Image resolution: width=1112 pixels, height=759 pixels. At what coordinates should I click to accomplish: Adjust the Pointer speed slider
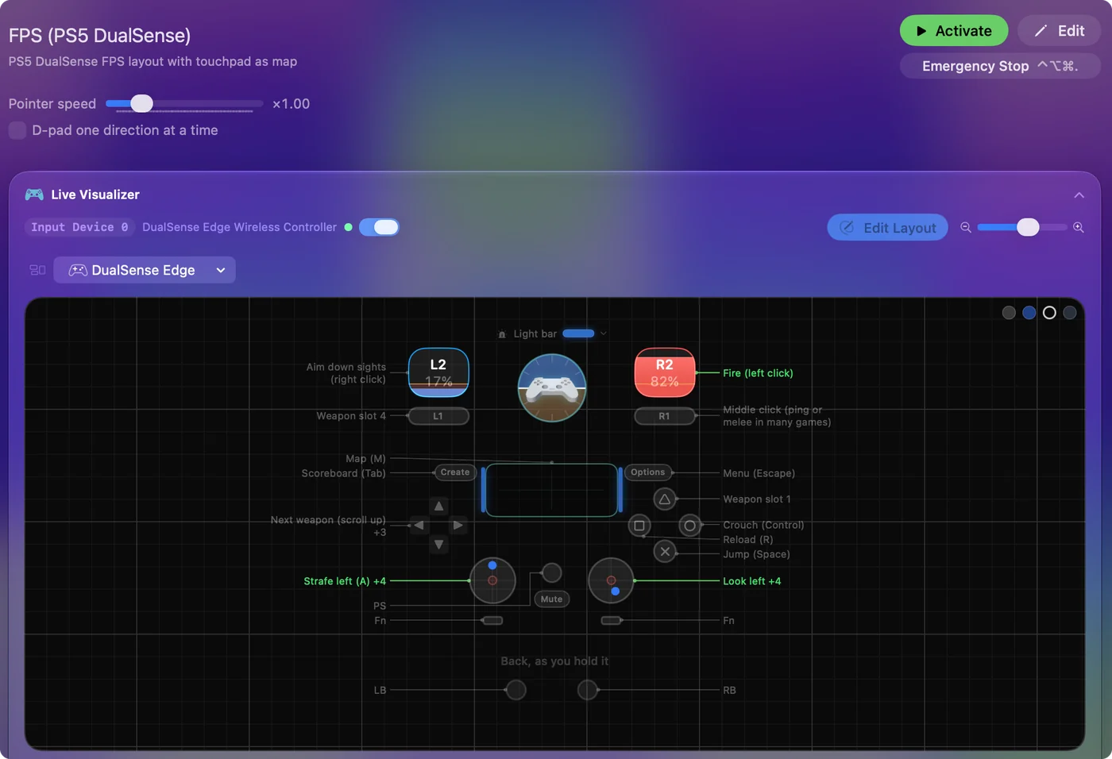(x=184, y=103)
